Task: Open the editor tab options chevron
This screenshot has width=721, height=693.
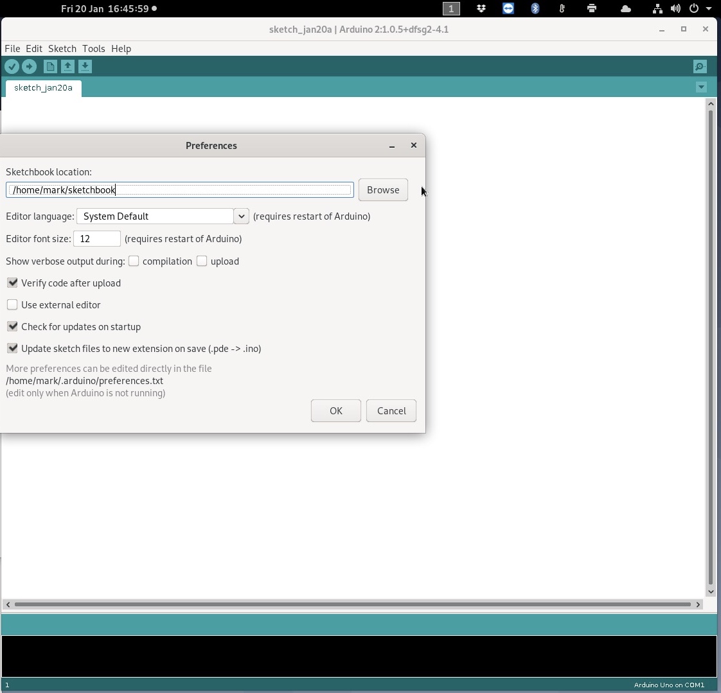Action: [x=701, y=87]
